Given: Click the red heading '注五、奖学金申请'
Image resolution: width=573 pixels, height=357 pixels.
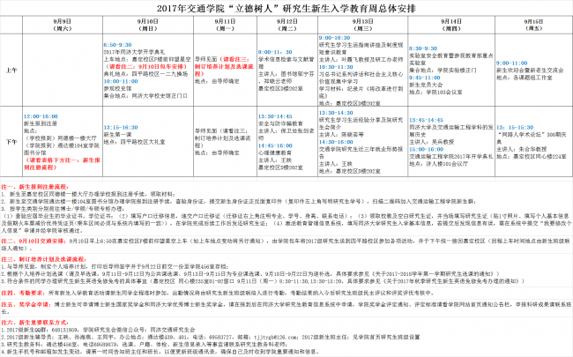Looking at the screenshot, I should click(x=26, y=304).
